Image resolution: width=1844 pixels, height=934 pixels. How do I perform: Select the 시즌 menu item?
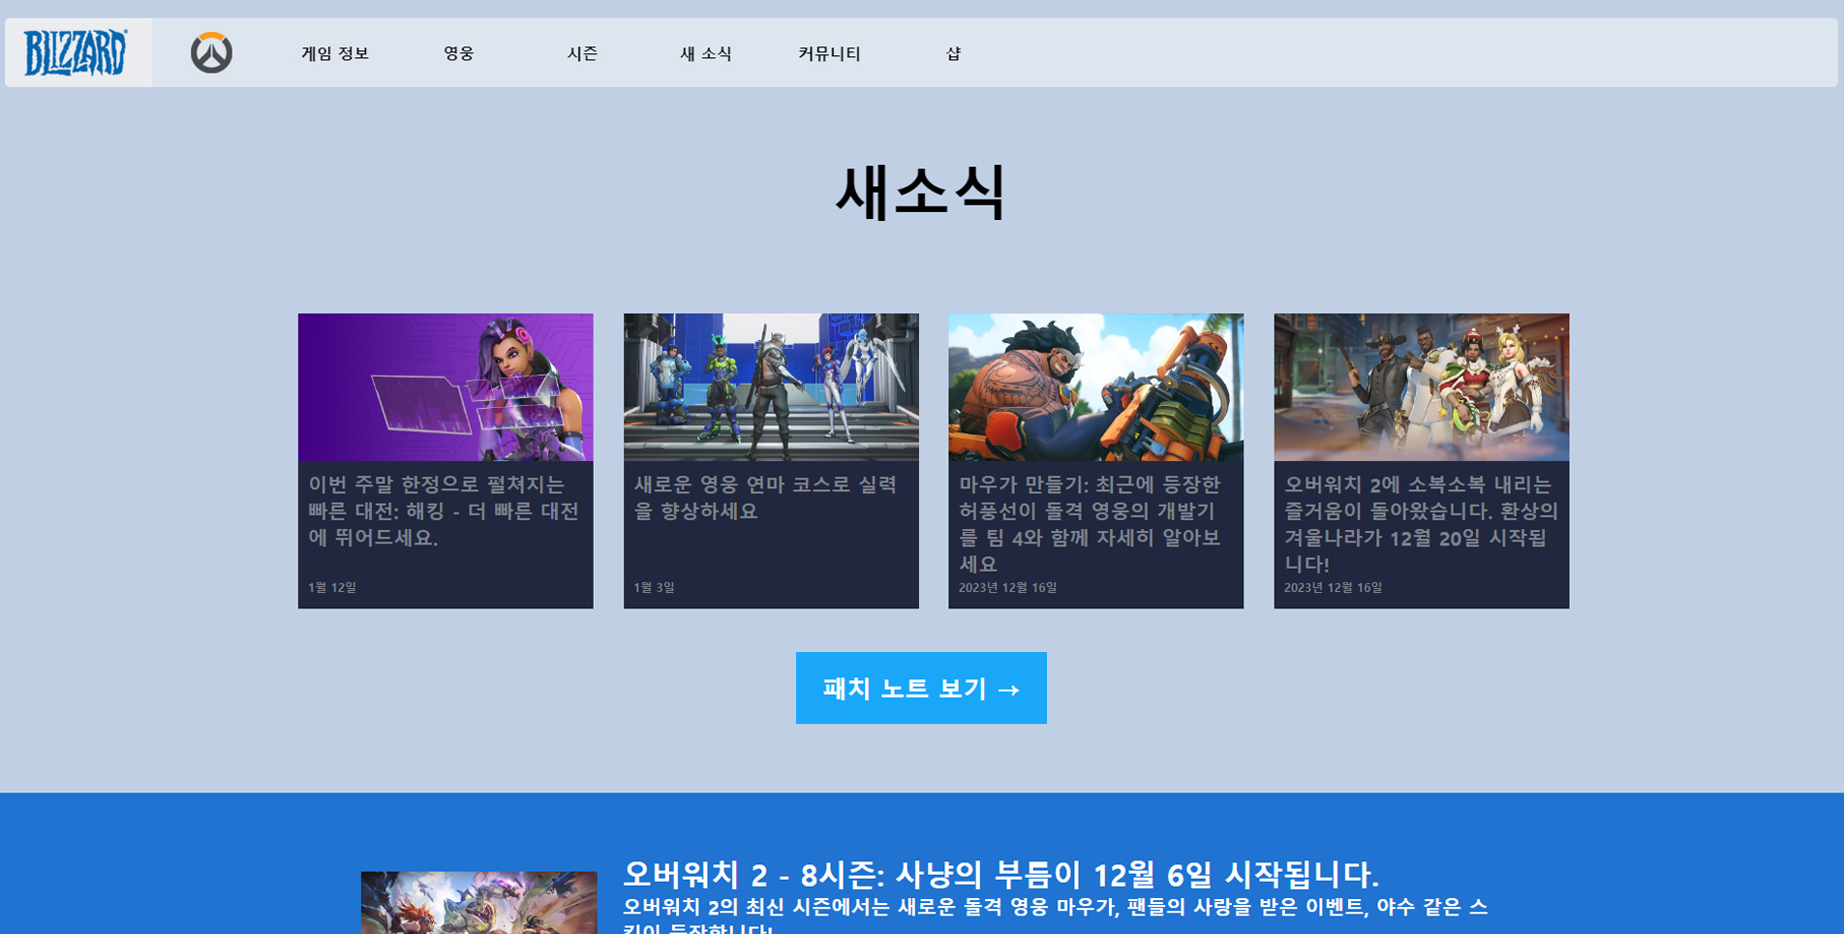tap(582, 54)
